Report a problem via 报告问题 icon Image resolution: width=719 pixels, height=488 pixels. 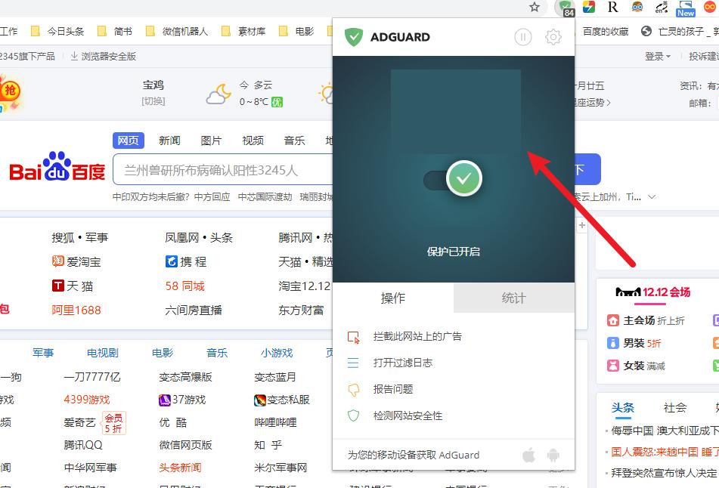353,389
